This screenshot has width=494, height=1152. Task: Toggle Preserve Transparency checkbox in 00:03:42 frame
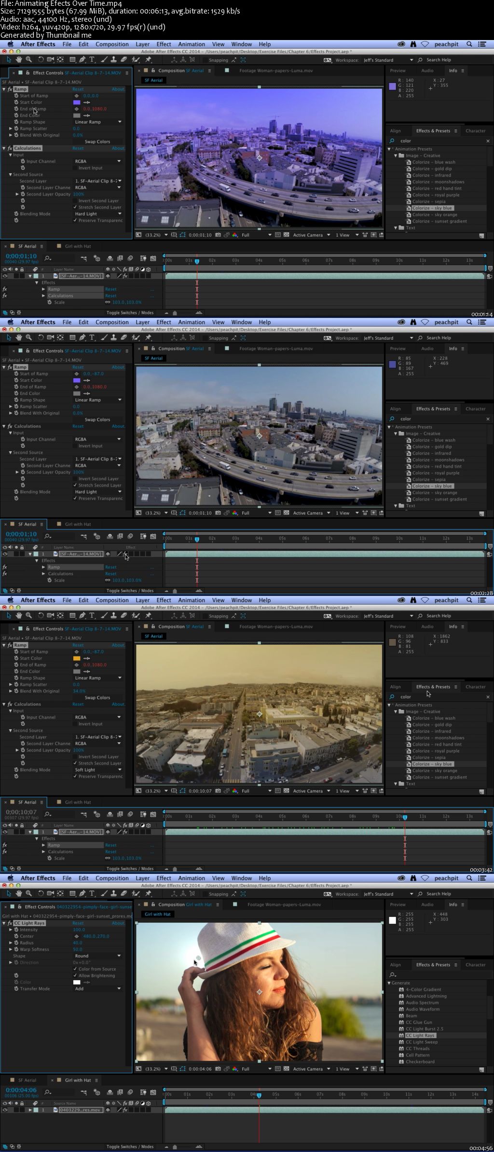tap(75, 777)
